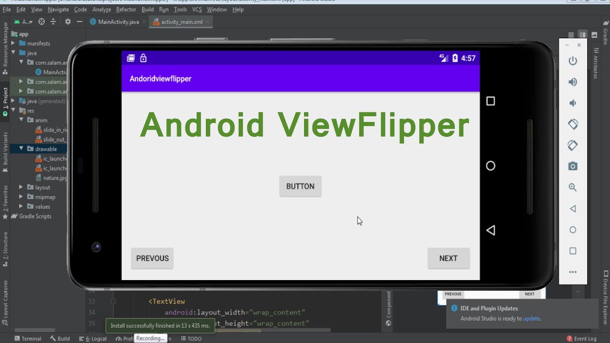
Task: Switch editor to Split view icon
Action: click(582, 35)
